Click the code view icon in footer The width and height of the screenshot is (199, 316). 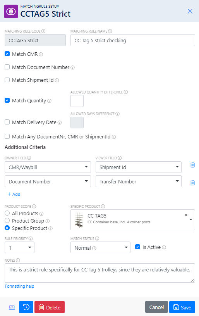coord(12,307)
